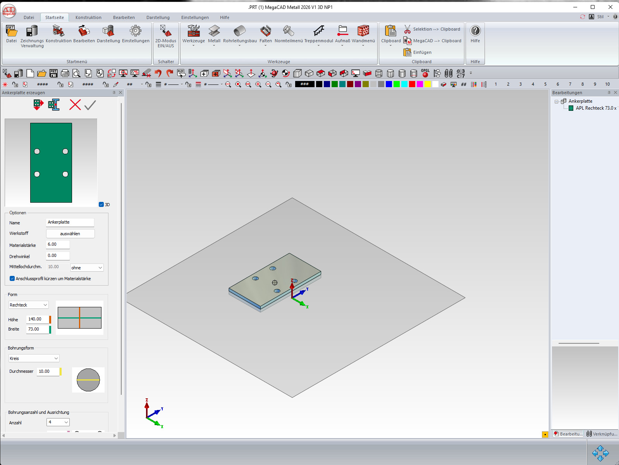The height and width of the screenshot is (465, 619).
Task: Click the Werkstoff auswählen button
Action: pos(70,234)
